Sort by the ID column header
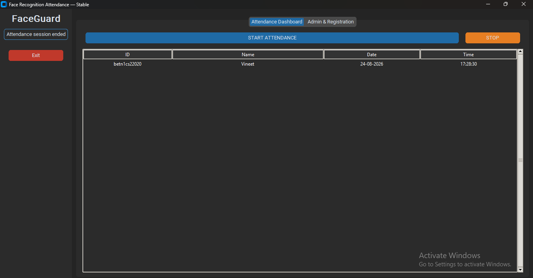 [128, 55]
